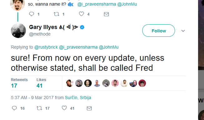Open tweet options chevron next to Follow
Image resolution: width=204 pixels, height=120 pixels.
coord(183,31)
